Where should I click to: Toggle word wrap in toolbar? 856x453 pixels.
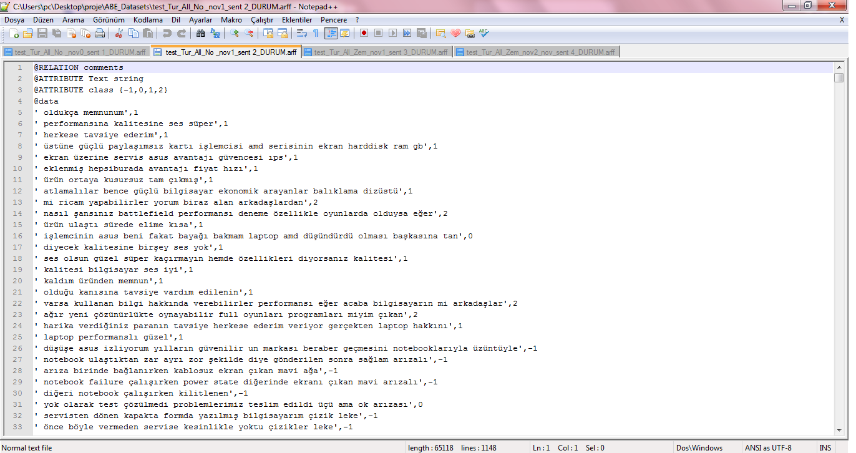(301, 33)
